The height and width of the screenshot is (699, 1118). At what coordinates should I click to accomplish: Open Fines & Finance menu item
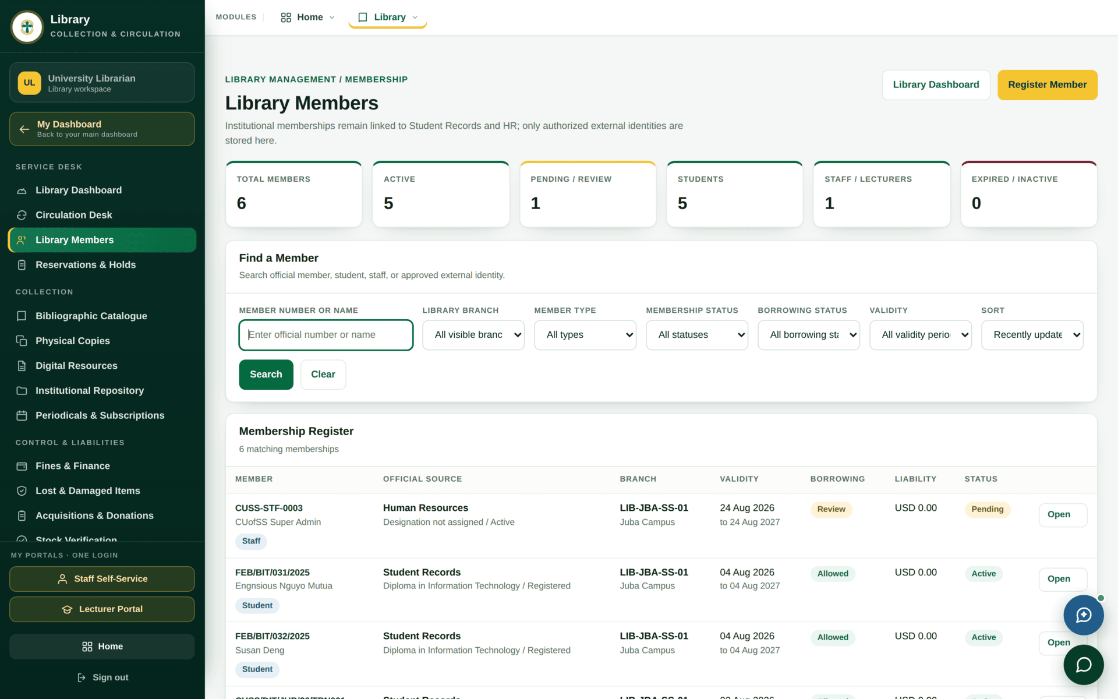click(102, 466)
